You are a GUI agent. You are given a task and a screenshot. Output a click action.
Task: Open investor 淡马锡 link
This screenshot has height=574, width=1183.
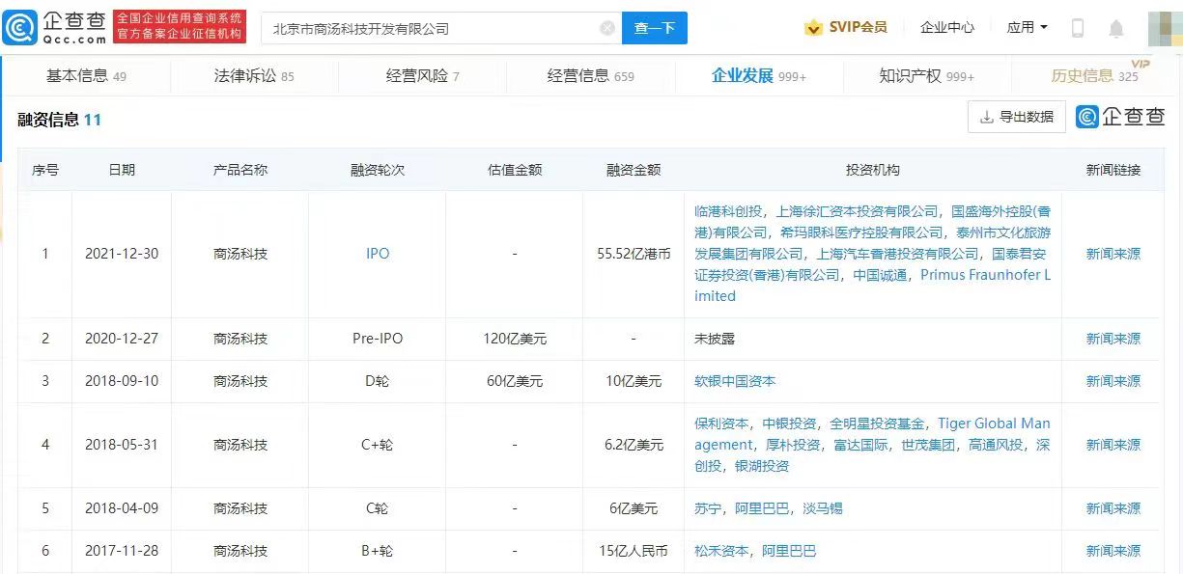[x=823, y=508]
